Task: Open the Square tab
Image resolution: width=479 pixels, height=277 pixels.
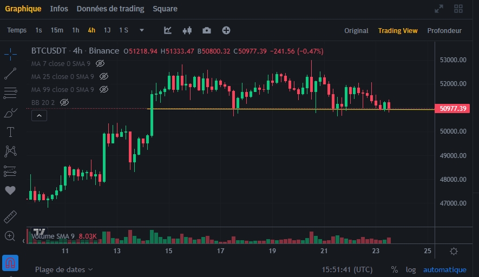Action: coord(165,9)
